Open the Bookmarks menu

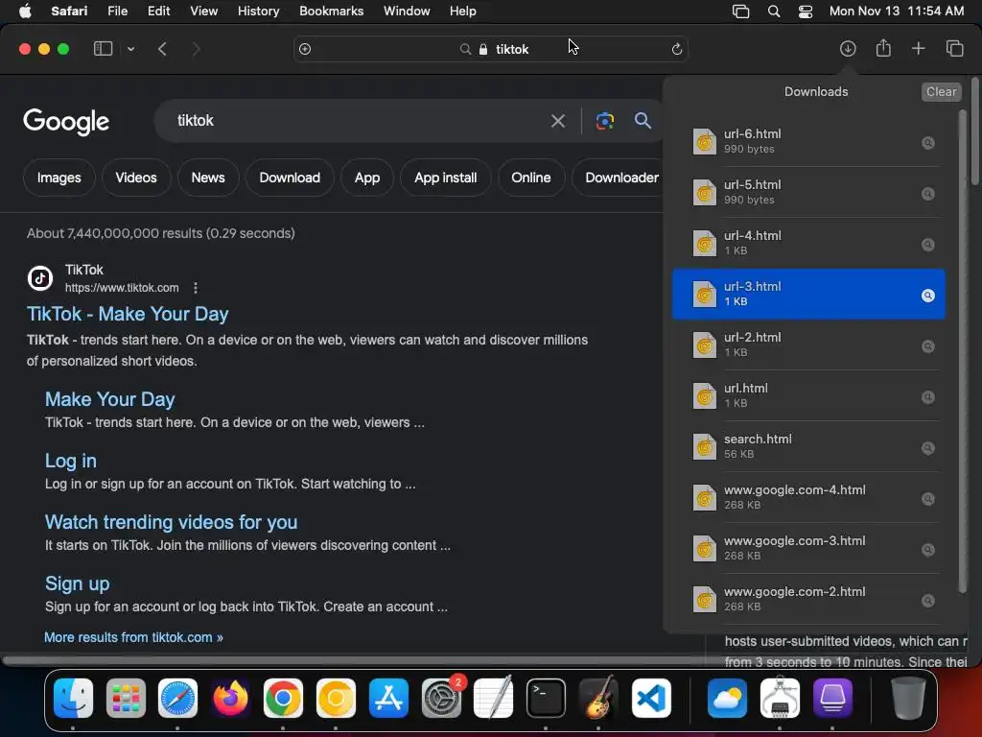(x=331, y=12)
